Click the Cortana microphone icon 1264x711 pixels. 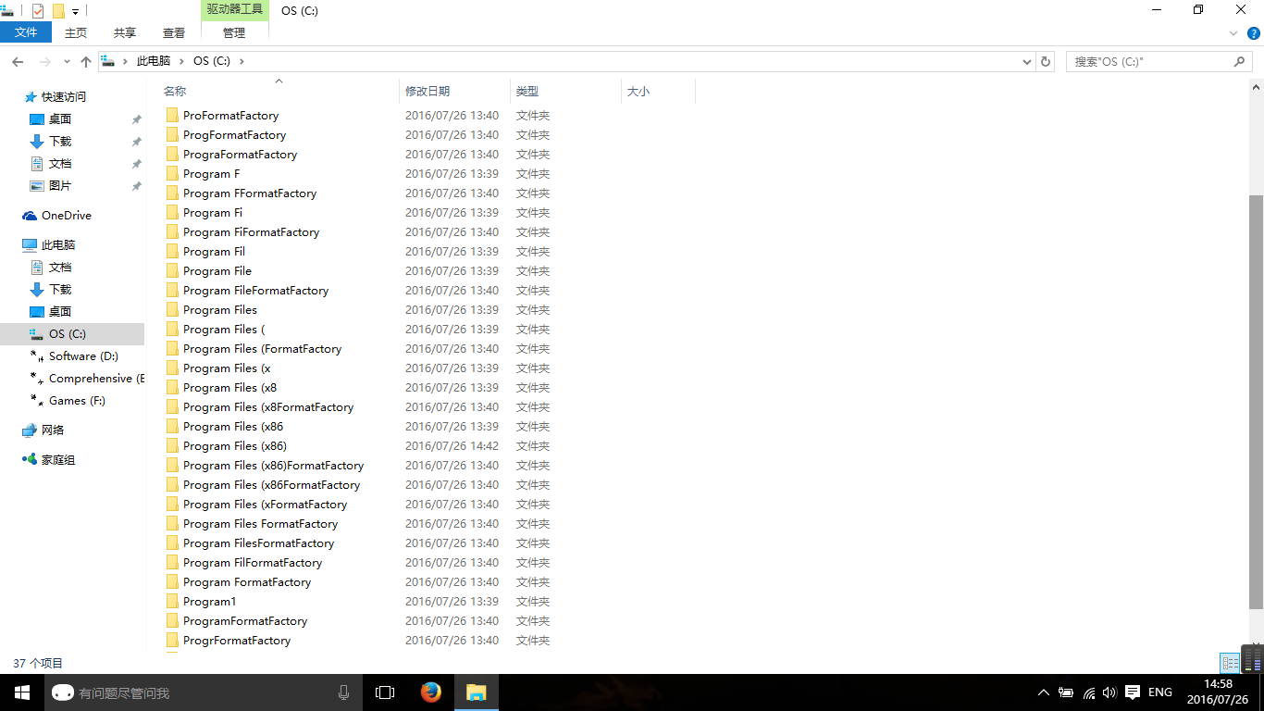[x=344, y=692]
